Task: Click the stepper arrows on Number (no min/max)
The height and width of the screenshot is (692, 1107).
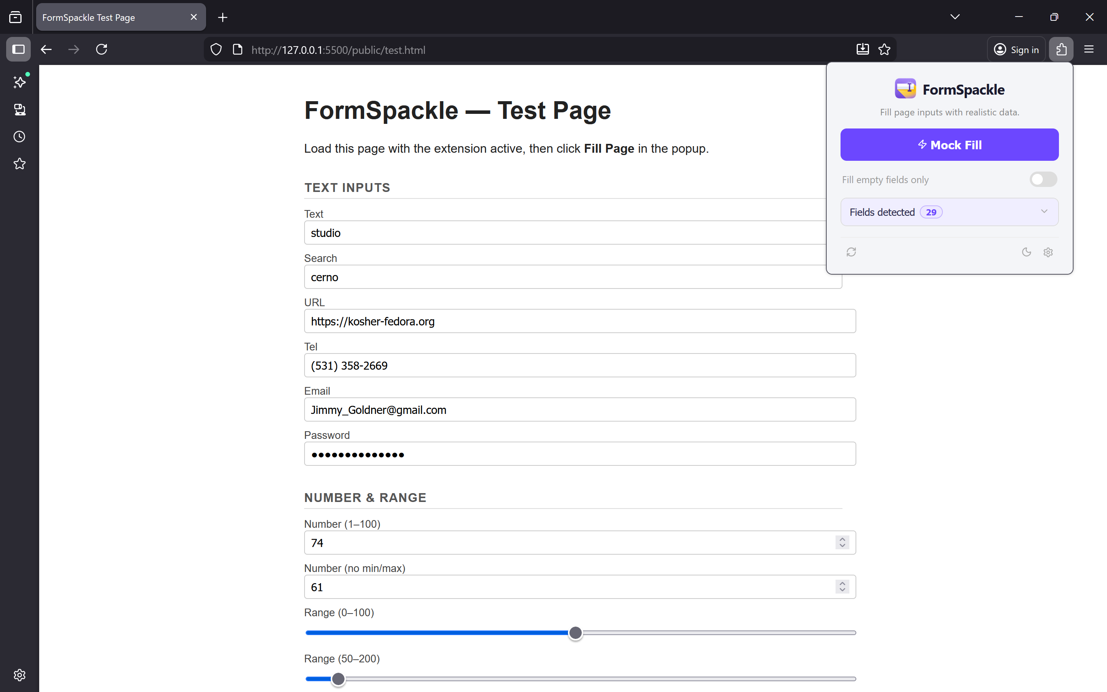Action: click(842, 587)
